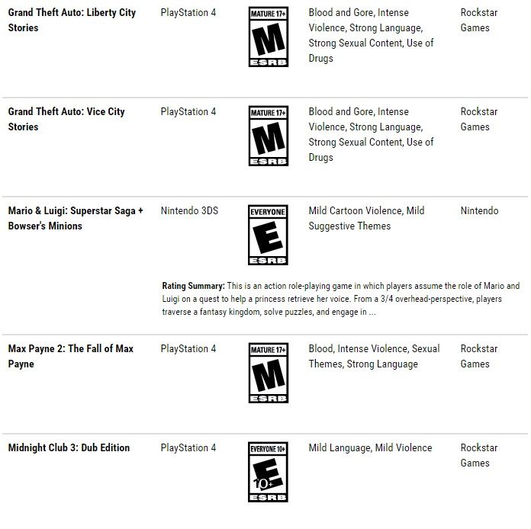
Task: Open Mario & Luigi: Superstar Saga + Bowser's Minions
Action: tap(76, 219)
